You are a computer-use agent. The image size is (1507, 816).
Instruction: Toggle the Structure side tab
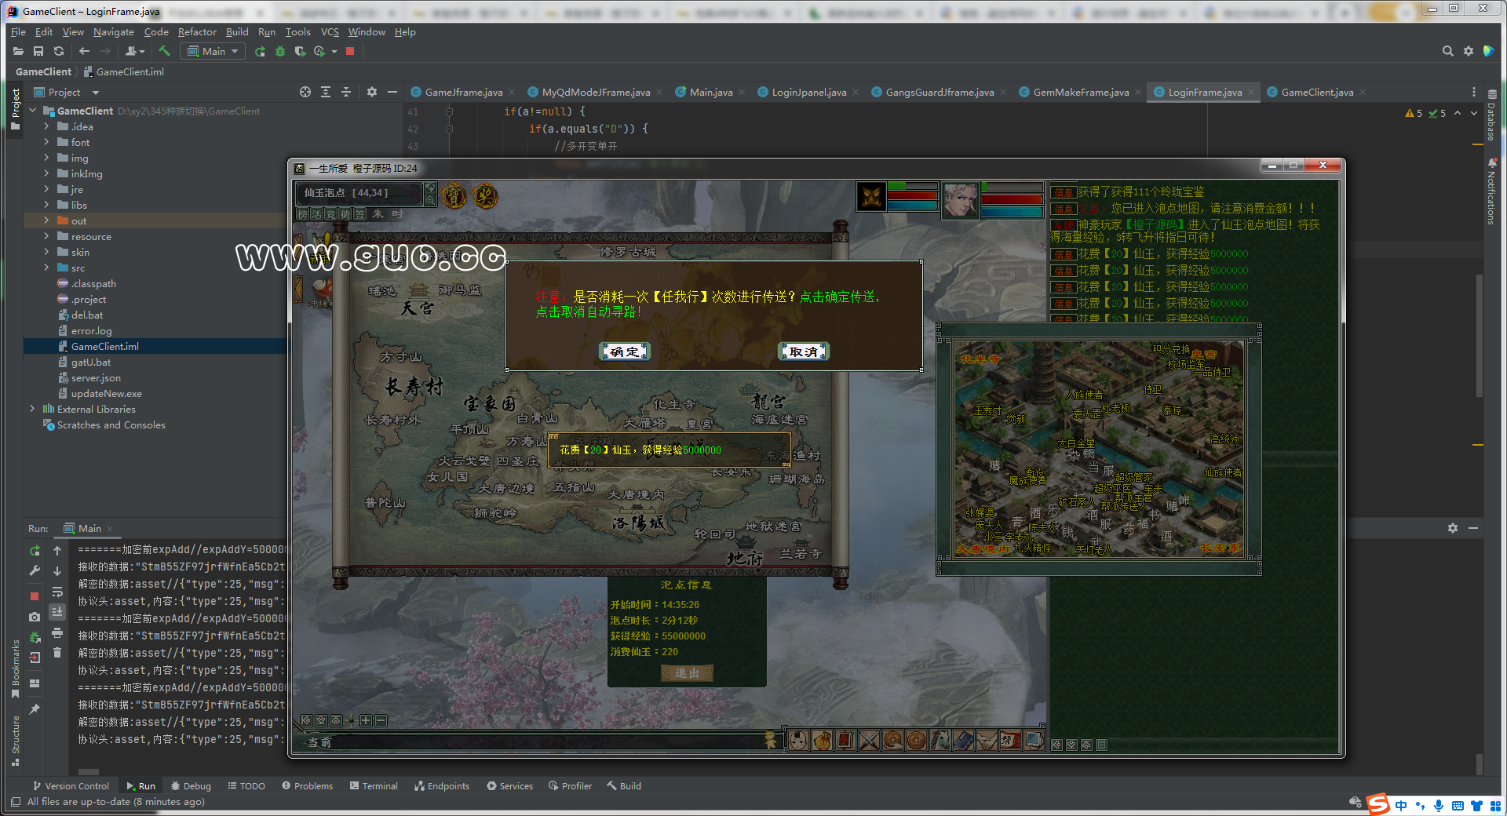(x=15, y=740)
